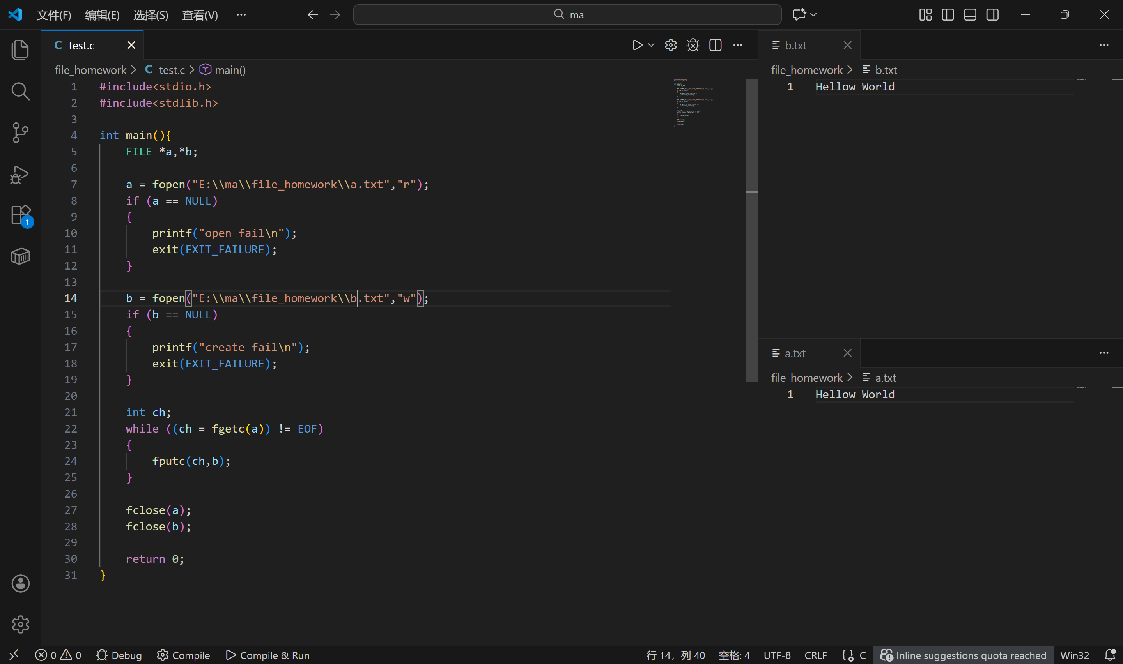This screenshot has width=1123, height=664.
Task: Click the command center search box
Action: pyautogui.click(x=567, y=15)
